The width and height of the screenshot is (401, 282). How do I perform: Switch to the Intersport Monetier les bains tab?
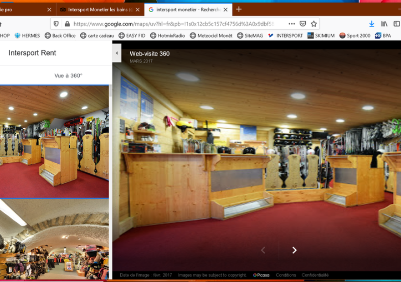(100, 10)
